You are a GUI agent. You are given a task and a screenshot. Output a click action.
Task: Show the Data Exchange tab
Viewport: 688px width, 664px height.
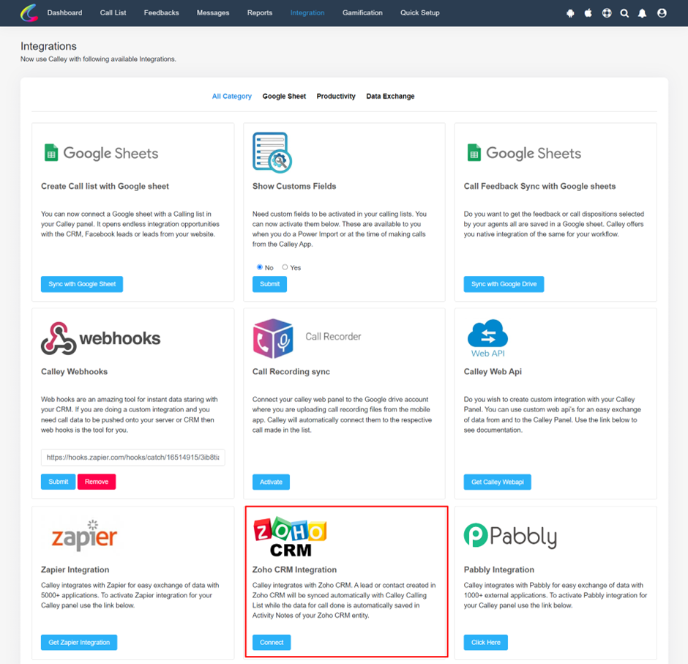point(390,96)
